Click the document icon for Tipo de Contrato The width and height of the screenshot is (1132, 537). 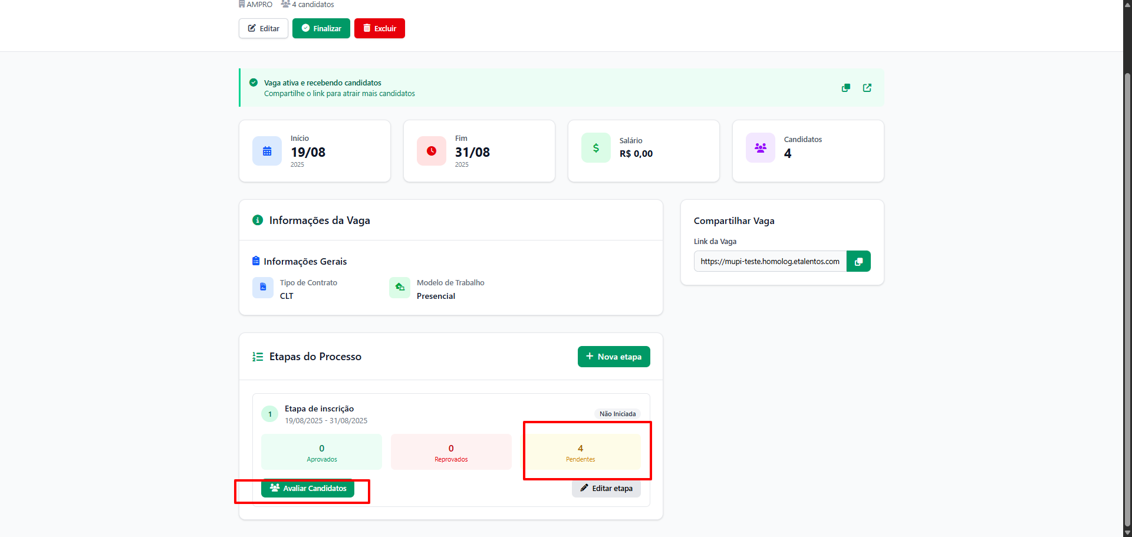(x=263, y=288)
